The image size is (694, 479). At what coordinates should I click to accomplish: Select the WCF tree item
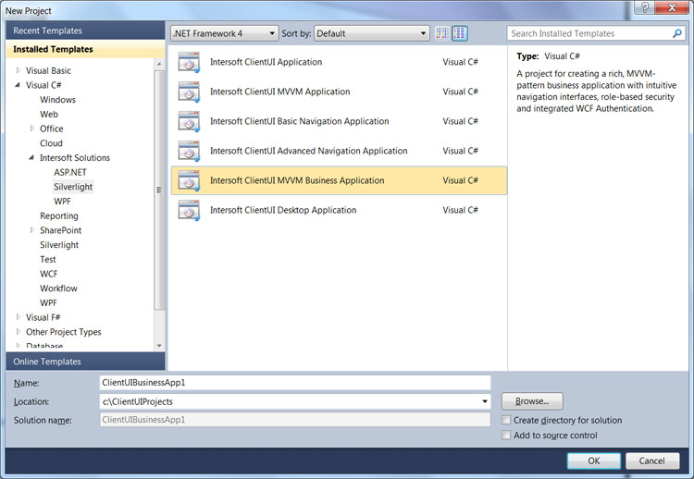(x=49, y=274)
